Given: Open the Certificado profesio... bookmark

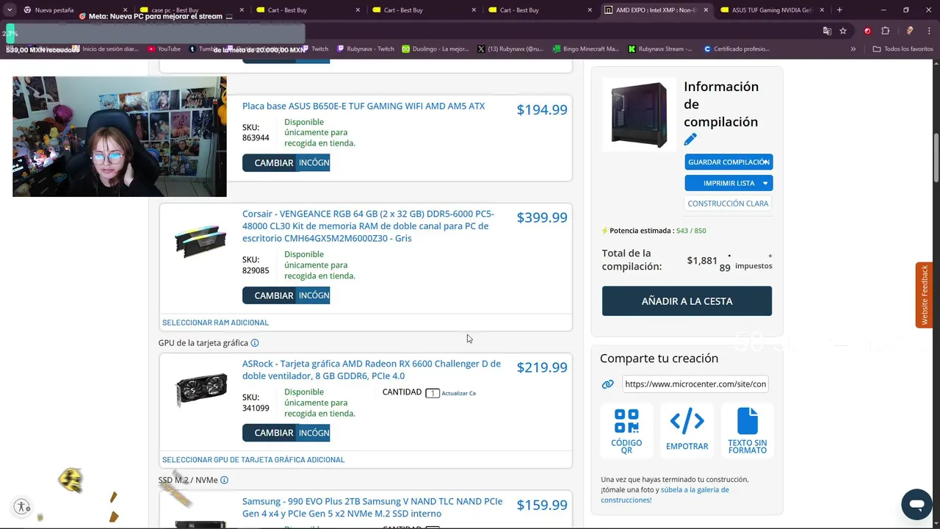Looking at the screenshot, I should [x=737, y=49].
